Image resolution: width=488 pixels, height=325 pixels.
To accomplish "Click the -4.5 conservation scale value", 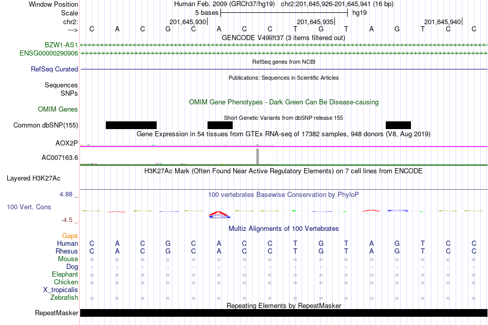I will (67, 220).
